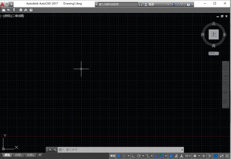Open Help via blue question mark circle

coord(188,5)
